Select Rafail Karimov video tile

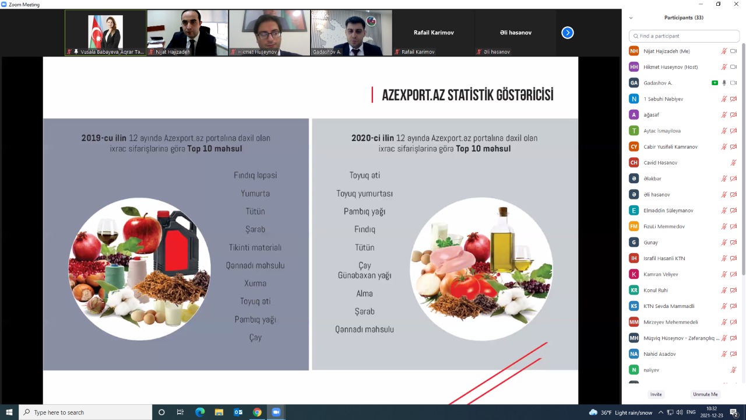[434, 33]
